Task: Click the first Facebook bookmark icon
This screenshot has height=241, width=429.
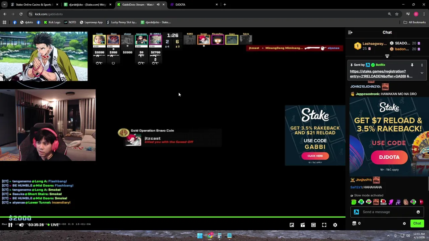Action: (x=15, y=22)
